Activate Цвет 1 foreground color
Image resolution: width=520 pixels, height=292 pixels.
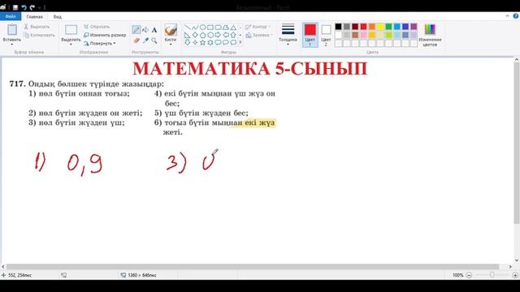click(x=310, y=35)
